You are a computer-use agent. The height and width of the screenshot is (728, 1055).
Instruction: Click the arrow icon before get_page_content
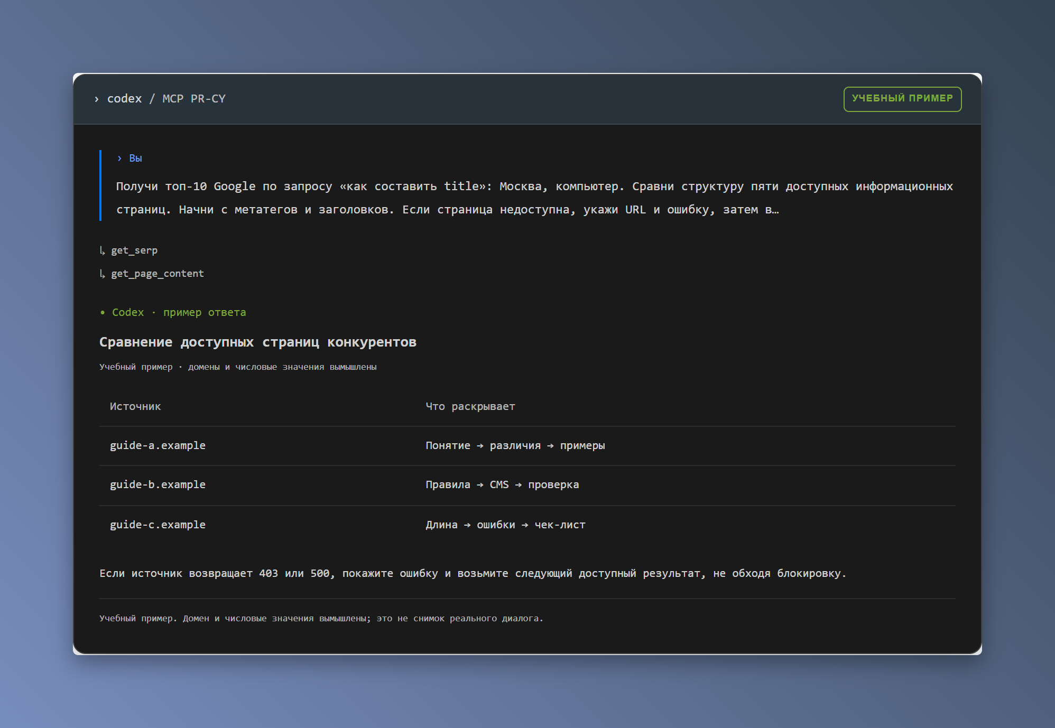103,274
